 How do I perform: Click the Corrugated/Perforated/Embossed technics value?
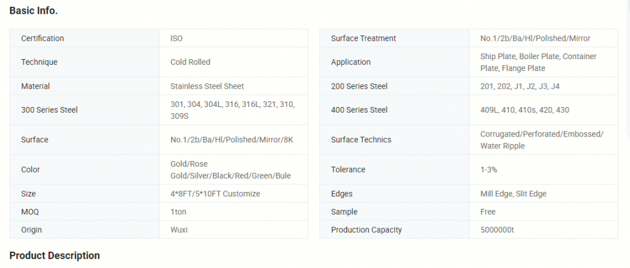pyautogui.click(x=541, y=140)
